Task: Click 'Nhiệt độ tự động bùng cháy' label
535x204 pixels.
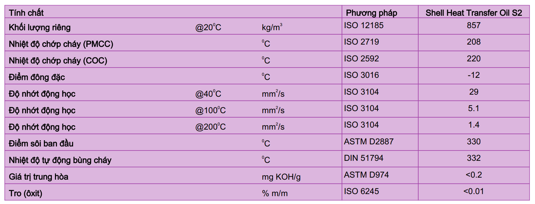Action: pyautogui.click(x=60, y=160)
